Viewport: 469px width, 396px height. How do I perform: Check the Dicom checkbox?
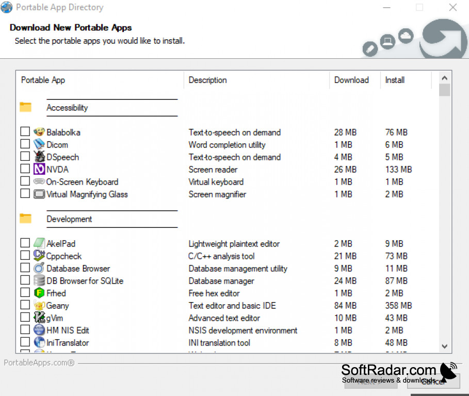[x=25, y=144]
